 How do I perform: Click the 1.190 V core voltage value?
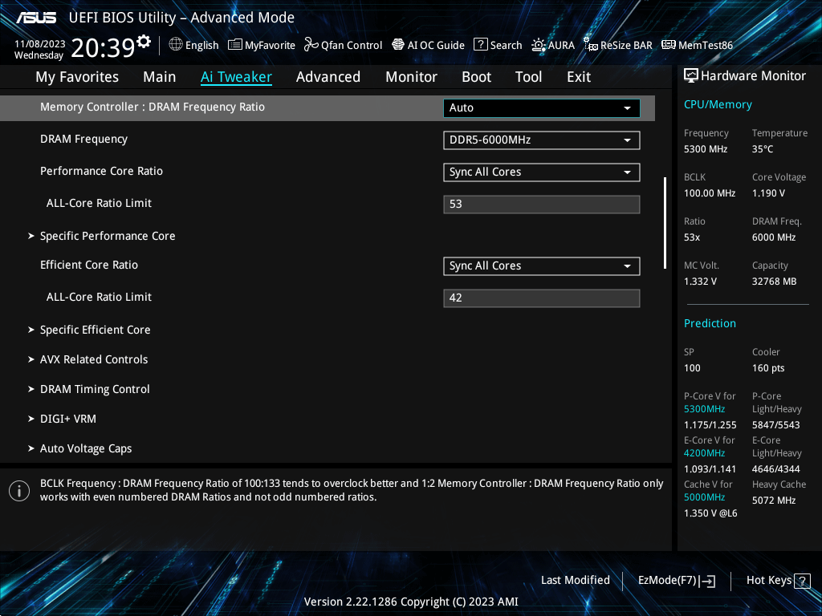point(768,193)
